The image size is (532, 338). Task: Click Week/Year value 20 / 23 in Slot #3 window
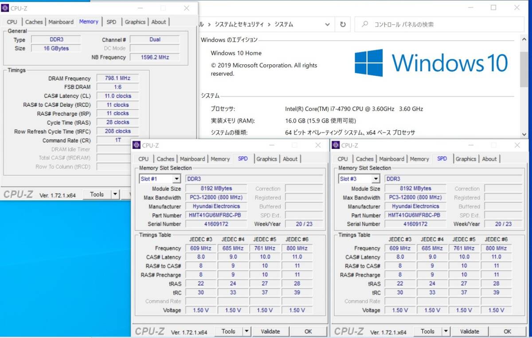tap(504, 224)
